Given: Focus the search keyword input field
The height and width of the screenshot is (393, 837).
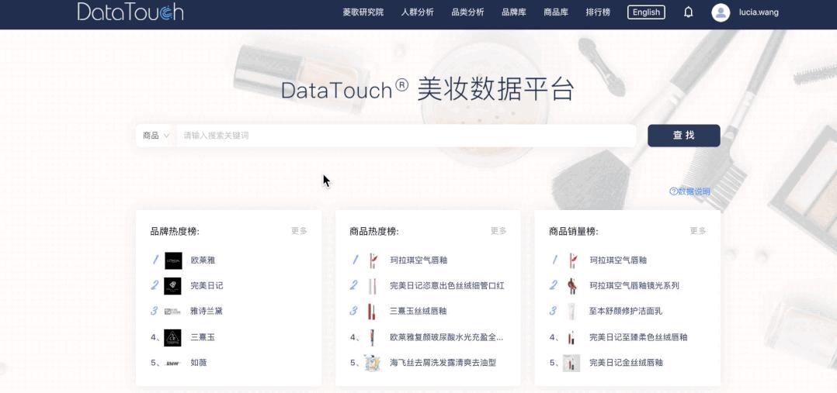Looking at the screenshot, I should pos(405,136).
